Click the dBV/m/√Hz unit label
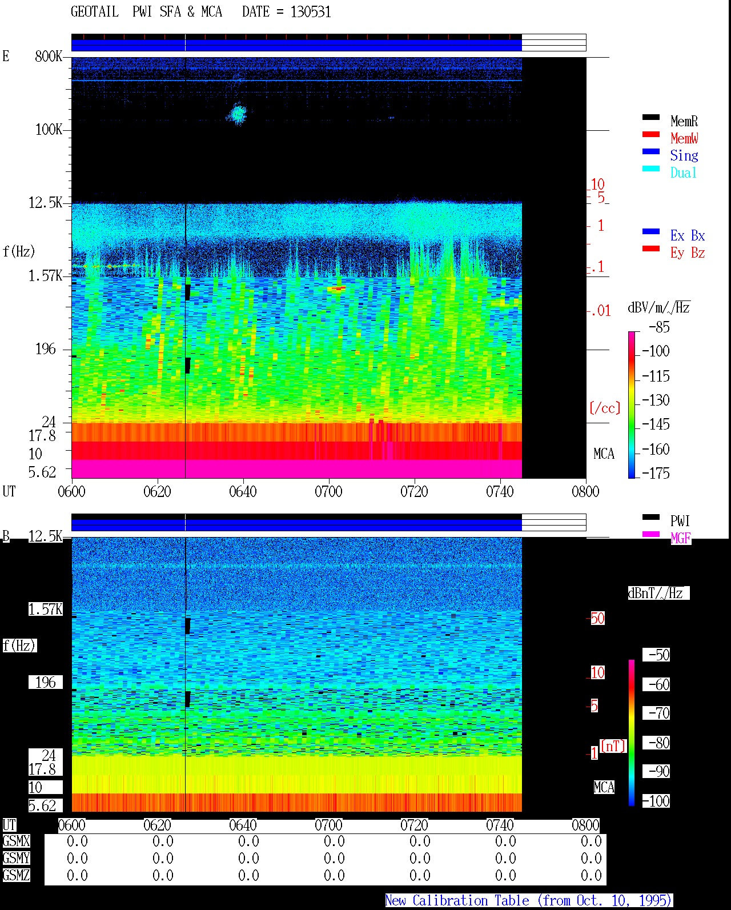731x910 pixels. pos(659,307)
